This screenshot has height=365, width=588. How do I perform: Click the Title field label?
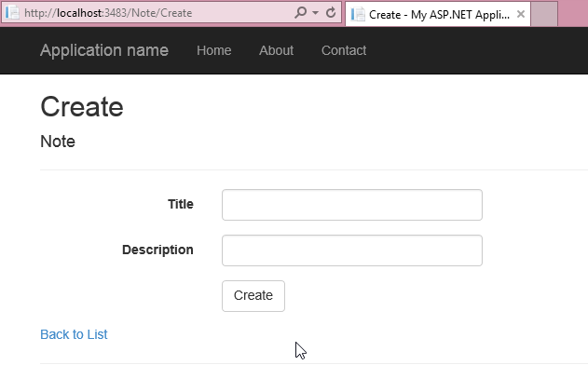point(181,204)
